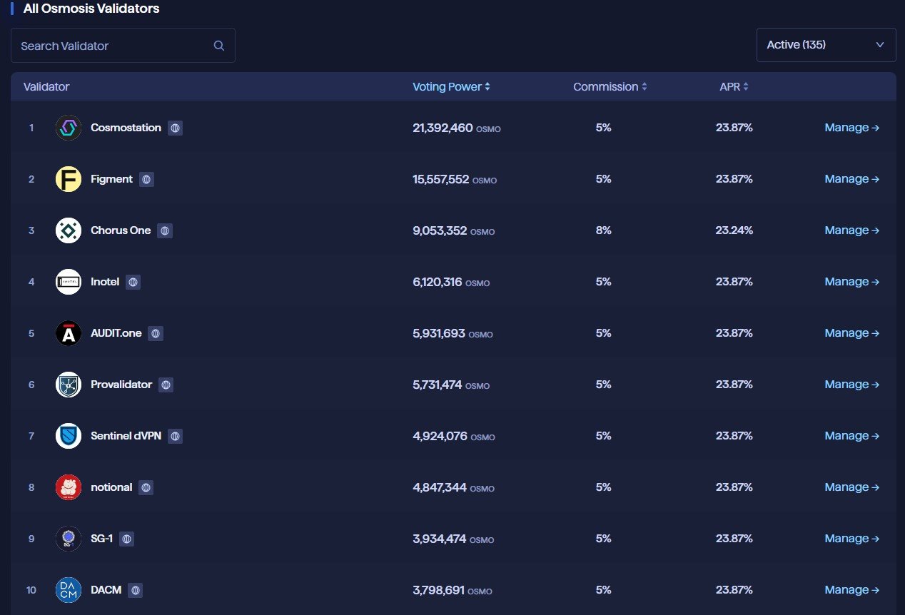Sort validators by Voting Power
905x615 pixels.
click(x=451, y=87)
